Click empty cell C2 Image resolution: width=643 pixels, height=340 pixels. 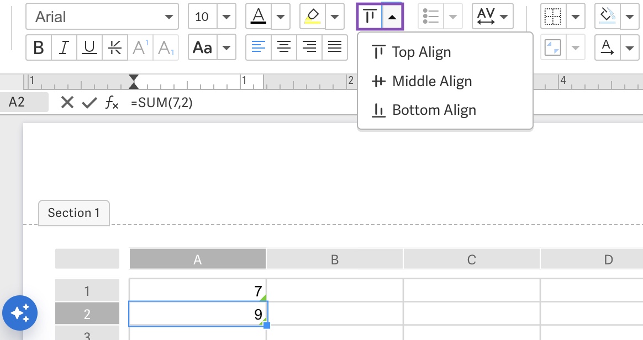click(x=472, y=314)
